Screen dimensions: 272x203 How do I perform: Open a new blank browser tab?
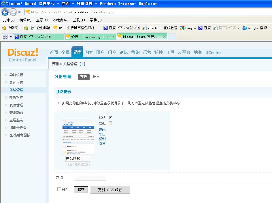click(x=172, y=37)
